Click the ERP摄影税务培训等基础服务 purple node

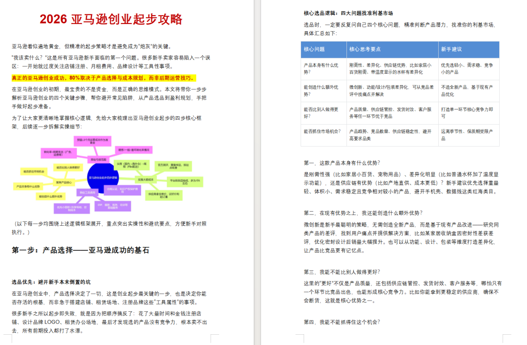coord(114,207)
